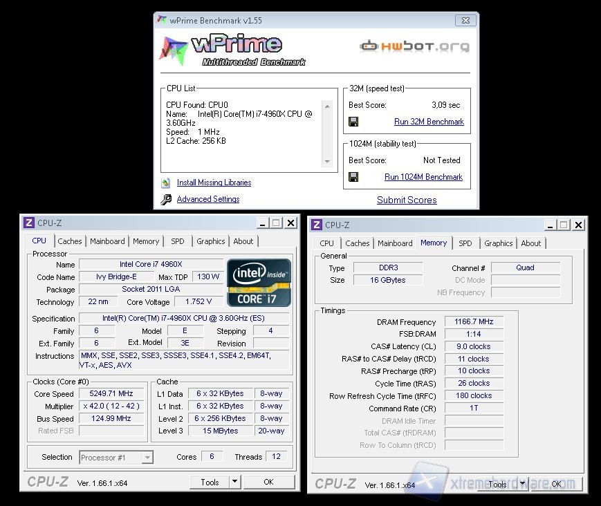Click the Advanced Settings icon
Viewport: 601px width, 506px height.
pyautogui.click(x=166, y=198)
